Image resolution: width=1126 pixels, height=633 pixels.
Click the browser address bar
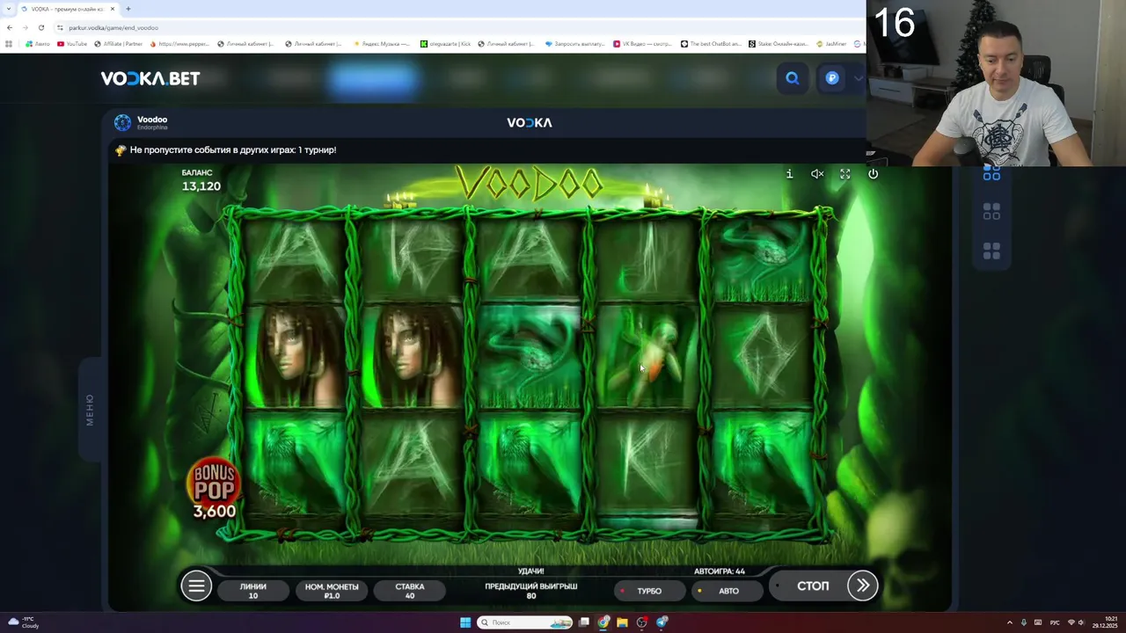tap(457, 27)
